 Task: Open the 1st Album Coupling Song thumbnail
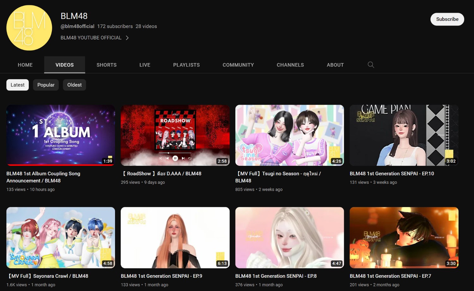[x=61, y=135]
